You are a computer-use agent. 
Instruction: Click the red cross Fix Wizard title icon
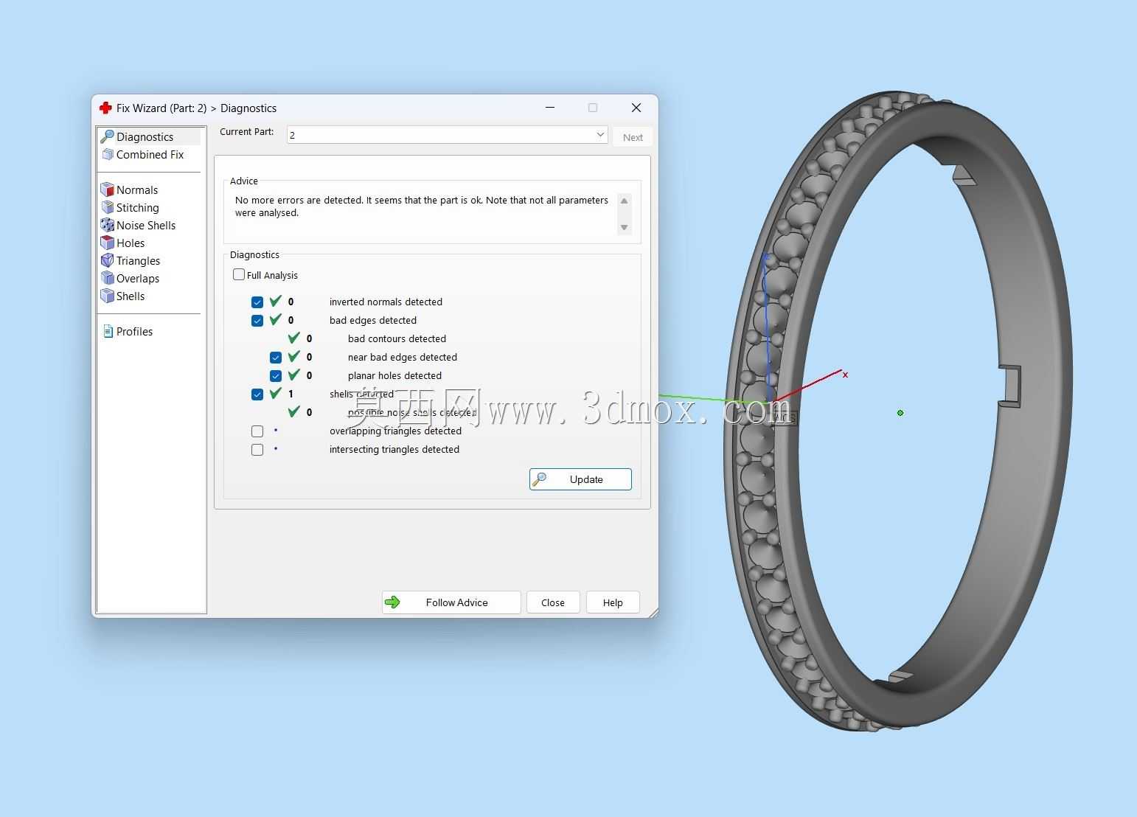[105, 108]
